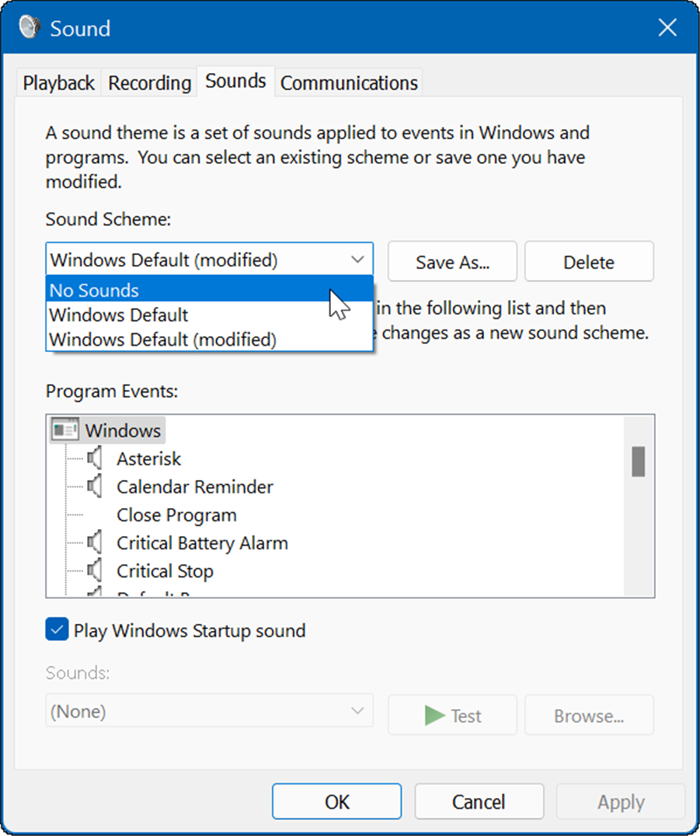The width and height of the screenshot is (700, 836).
Task: Select the Default Beep speaker icon
Action: (x=95, y=594)
